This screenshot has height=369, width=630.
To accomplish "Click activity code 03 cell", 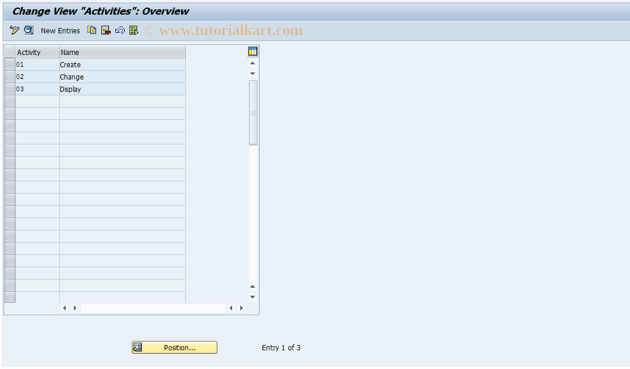I will [38, 89].
